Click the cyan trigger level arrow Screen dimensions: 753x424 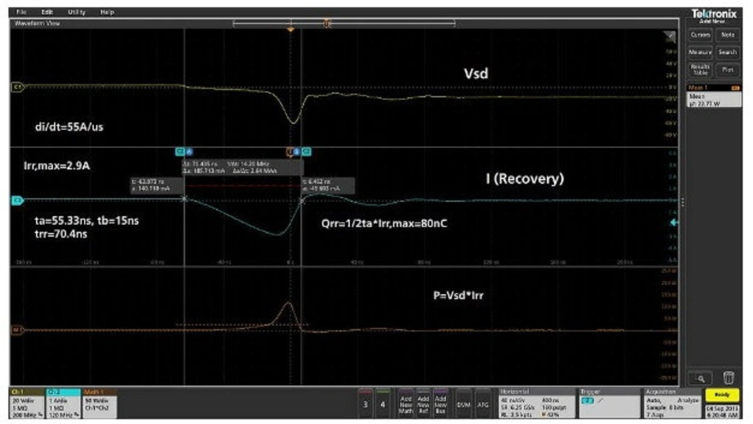[674, 223]
